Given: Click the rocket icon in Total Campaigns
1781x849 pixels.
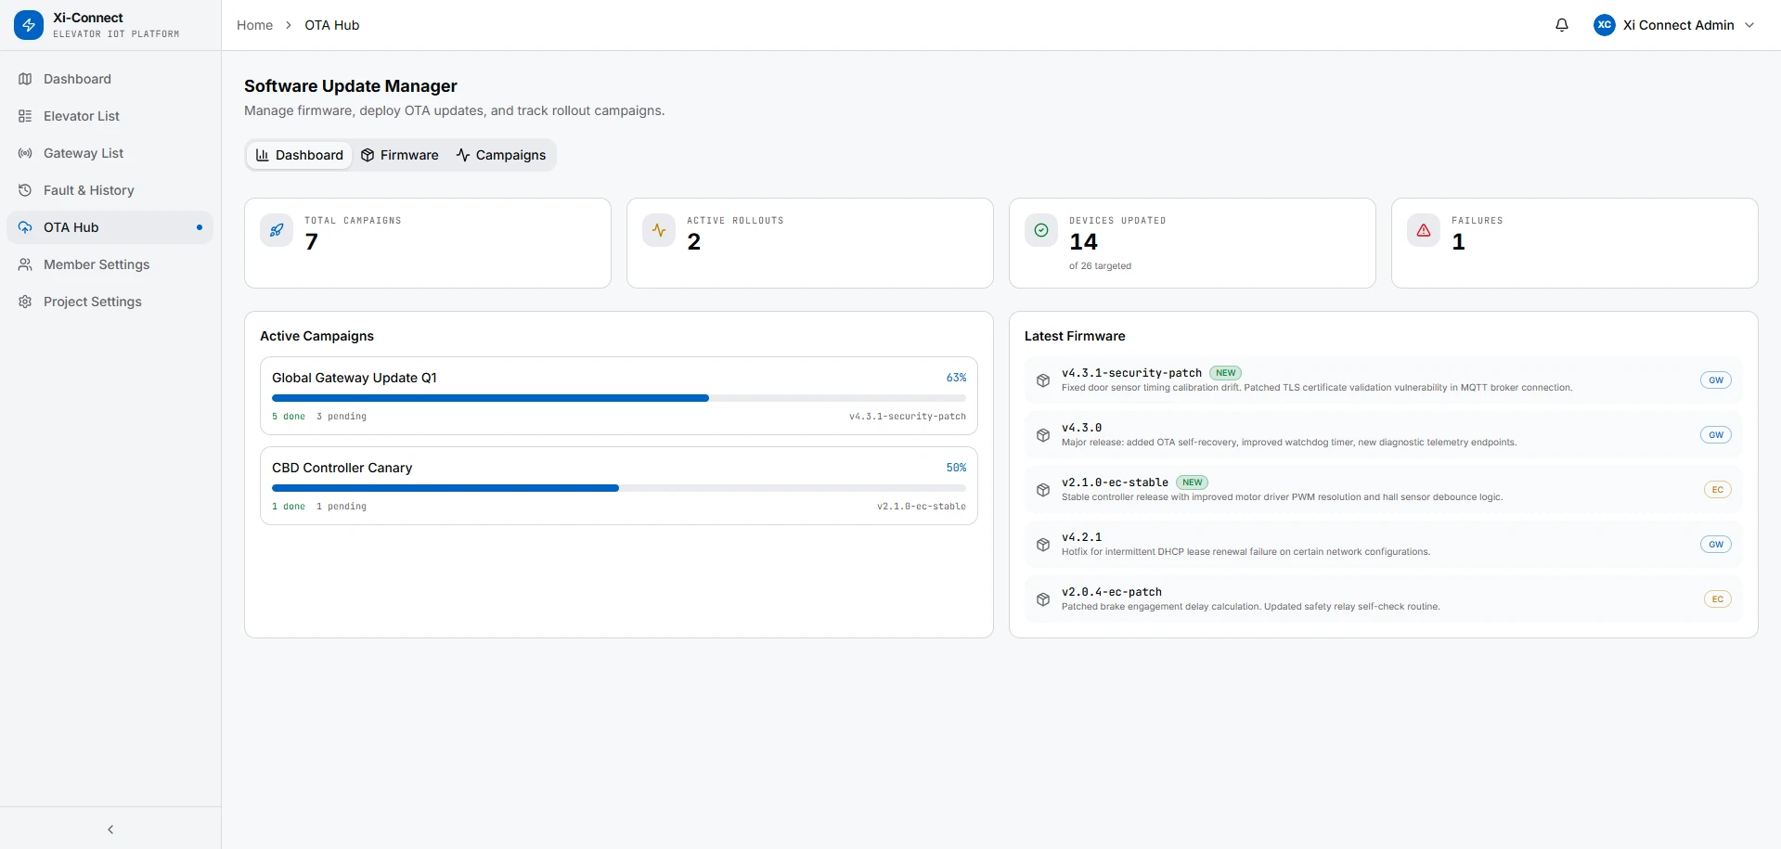Looking at the screenshot, I should [x=277, y=230].
